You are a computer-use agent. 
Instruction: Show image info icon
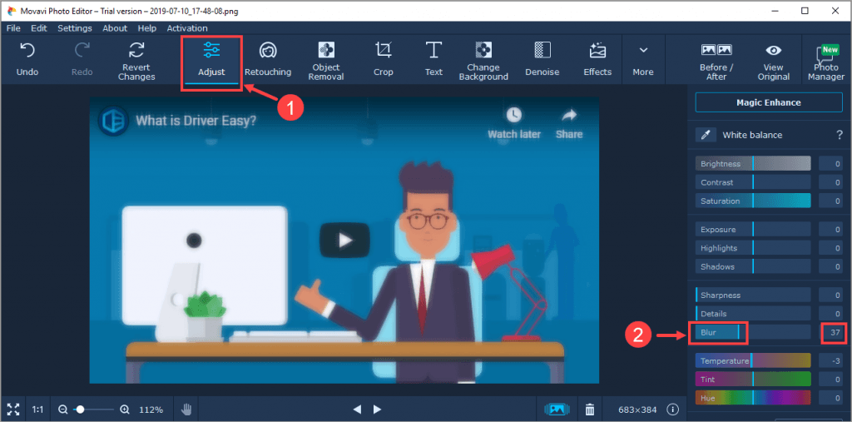point(673,409)
